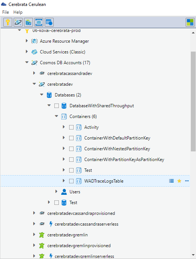Click the scroll up arrow of tree
This screenshot has width=196, height=259.
pos(193,33)
